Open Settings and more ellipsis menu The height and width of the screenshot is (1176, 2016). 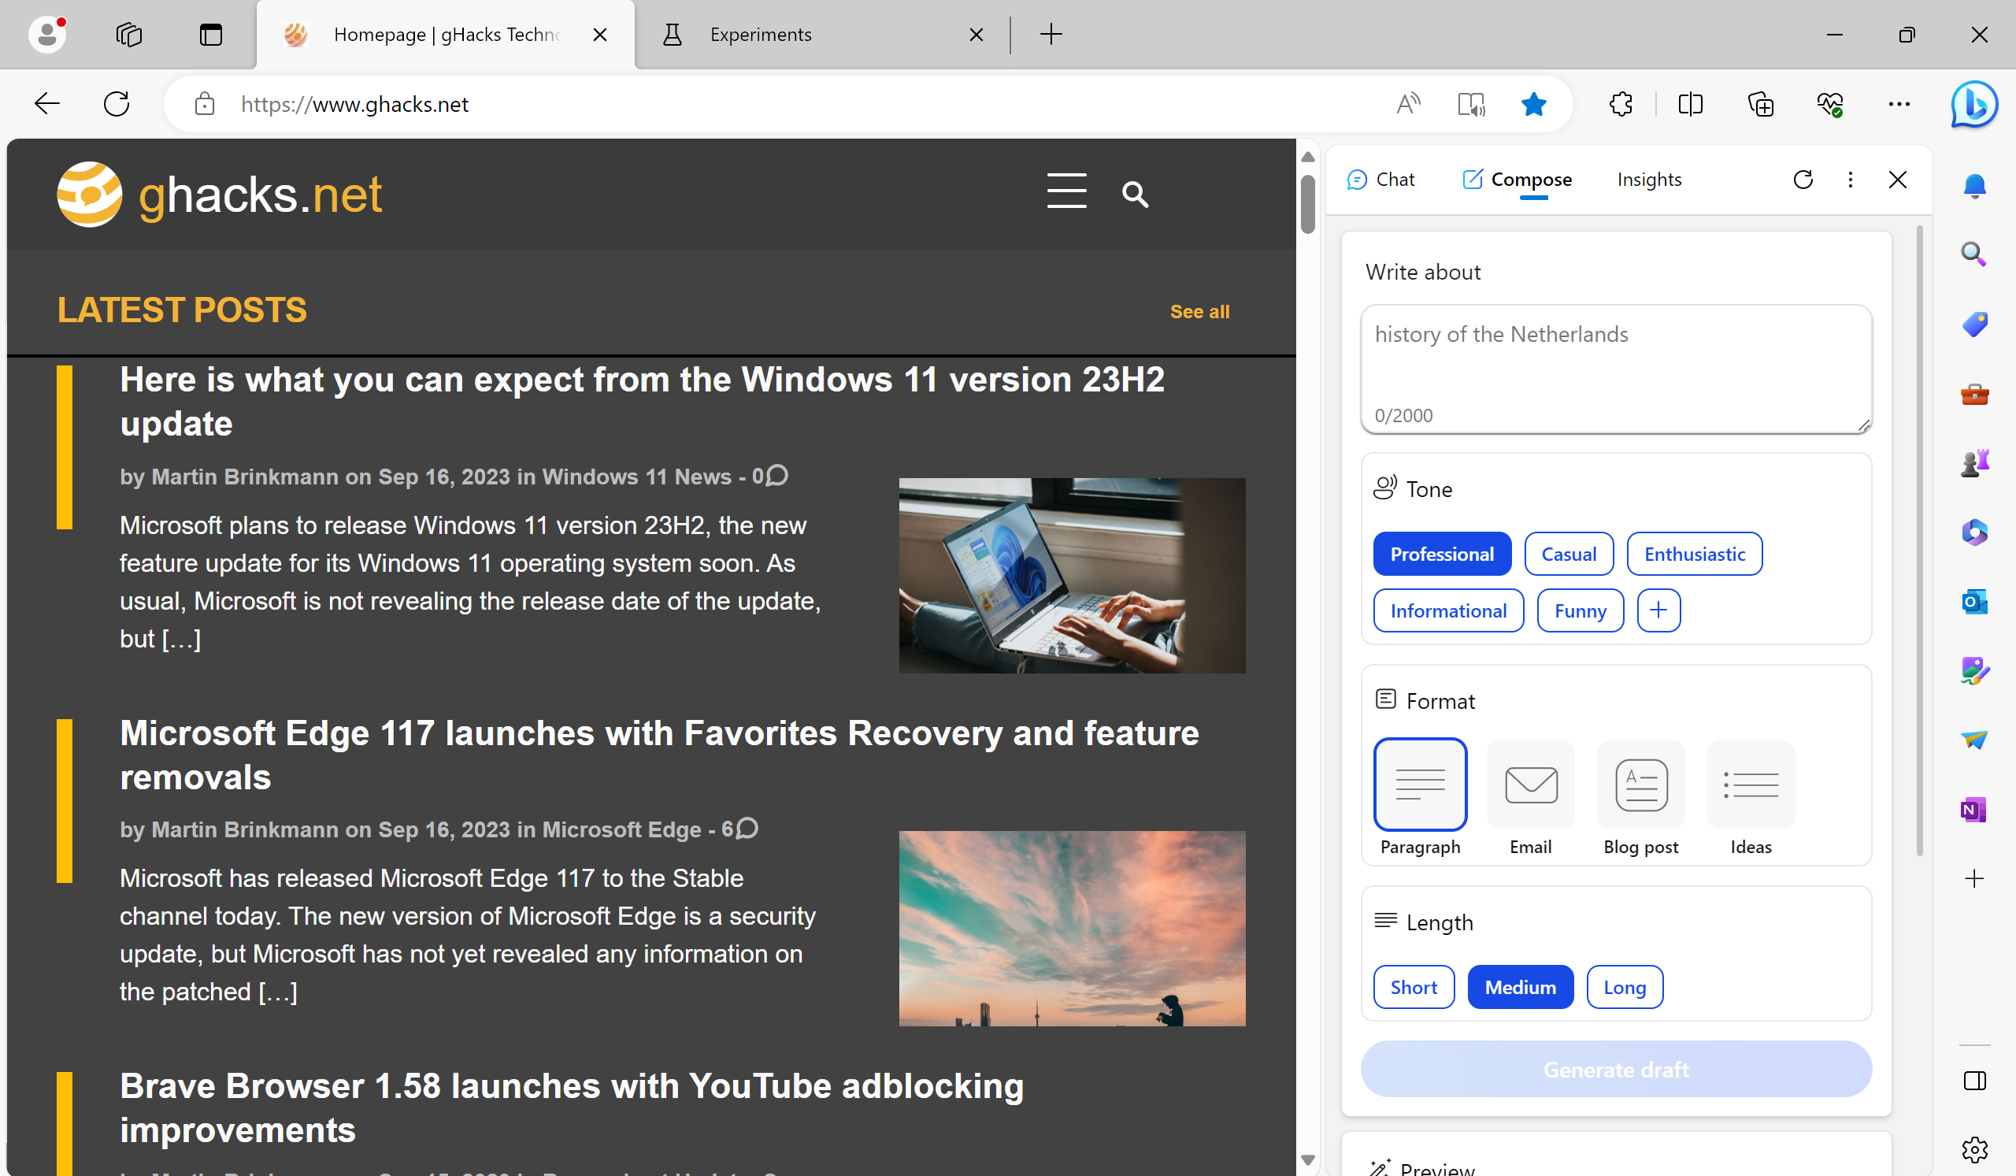tap(1899, 104)
